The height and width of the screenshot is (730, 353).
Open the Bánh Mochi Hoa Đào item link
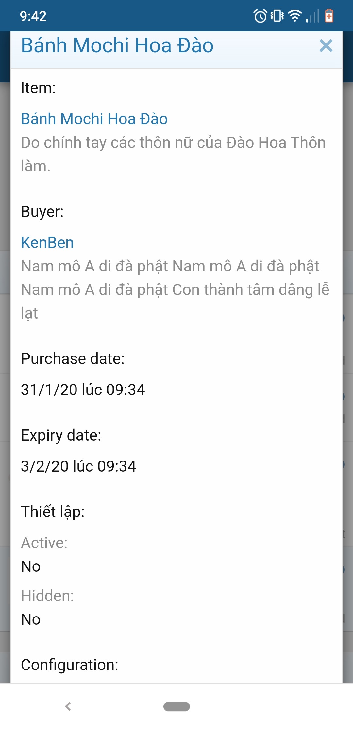(x=94, y=119)
